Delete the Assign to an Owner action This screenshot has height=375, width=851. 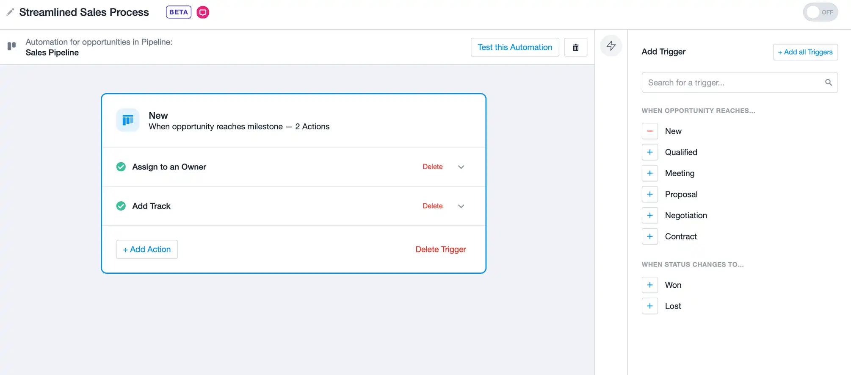(x=432, y=167)
